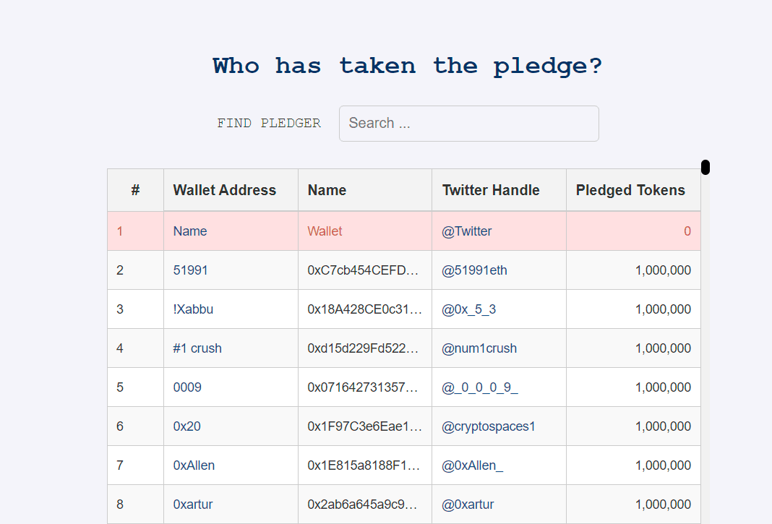Image resolution: width=772 pixels, height=524 pixels.
Task: Sort by Twitter Handle column header
Action: (x=491, y=190)
